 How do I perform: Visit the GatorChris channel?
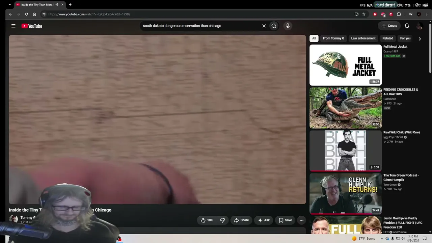390,99
